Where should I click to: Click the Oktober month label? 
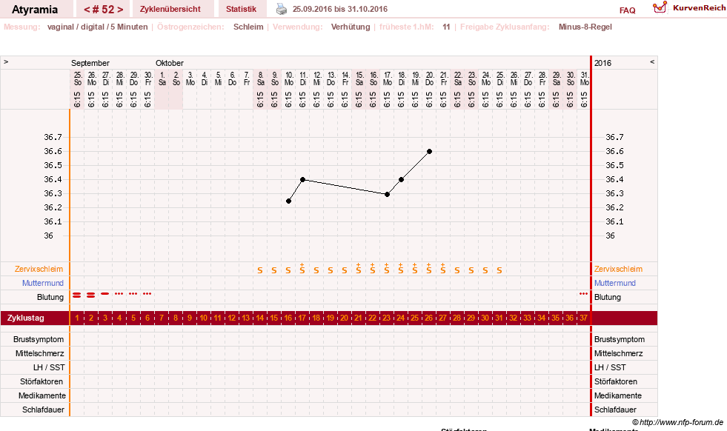point(170,63)
